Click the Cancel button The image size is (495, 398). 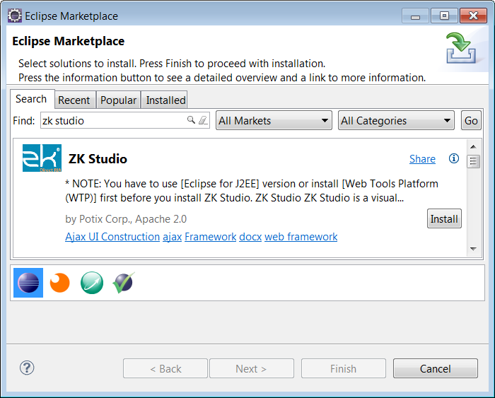(x=436, y=368)
